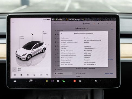Tap the lock icon in the settings sidebar
This screenshot has width=132, height=99.
(55, 46)
